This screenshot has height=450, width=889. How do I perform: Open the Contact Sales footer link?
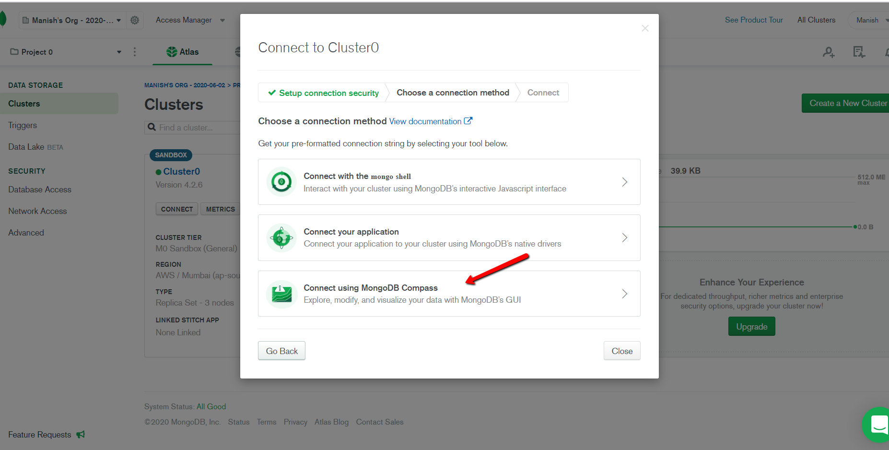pos(380,422)
